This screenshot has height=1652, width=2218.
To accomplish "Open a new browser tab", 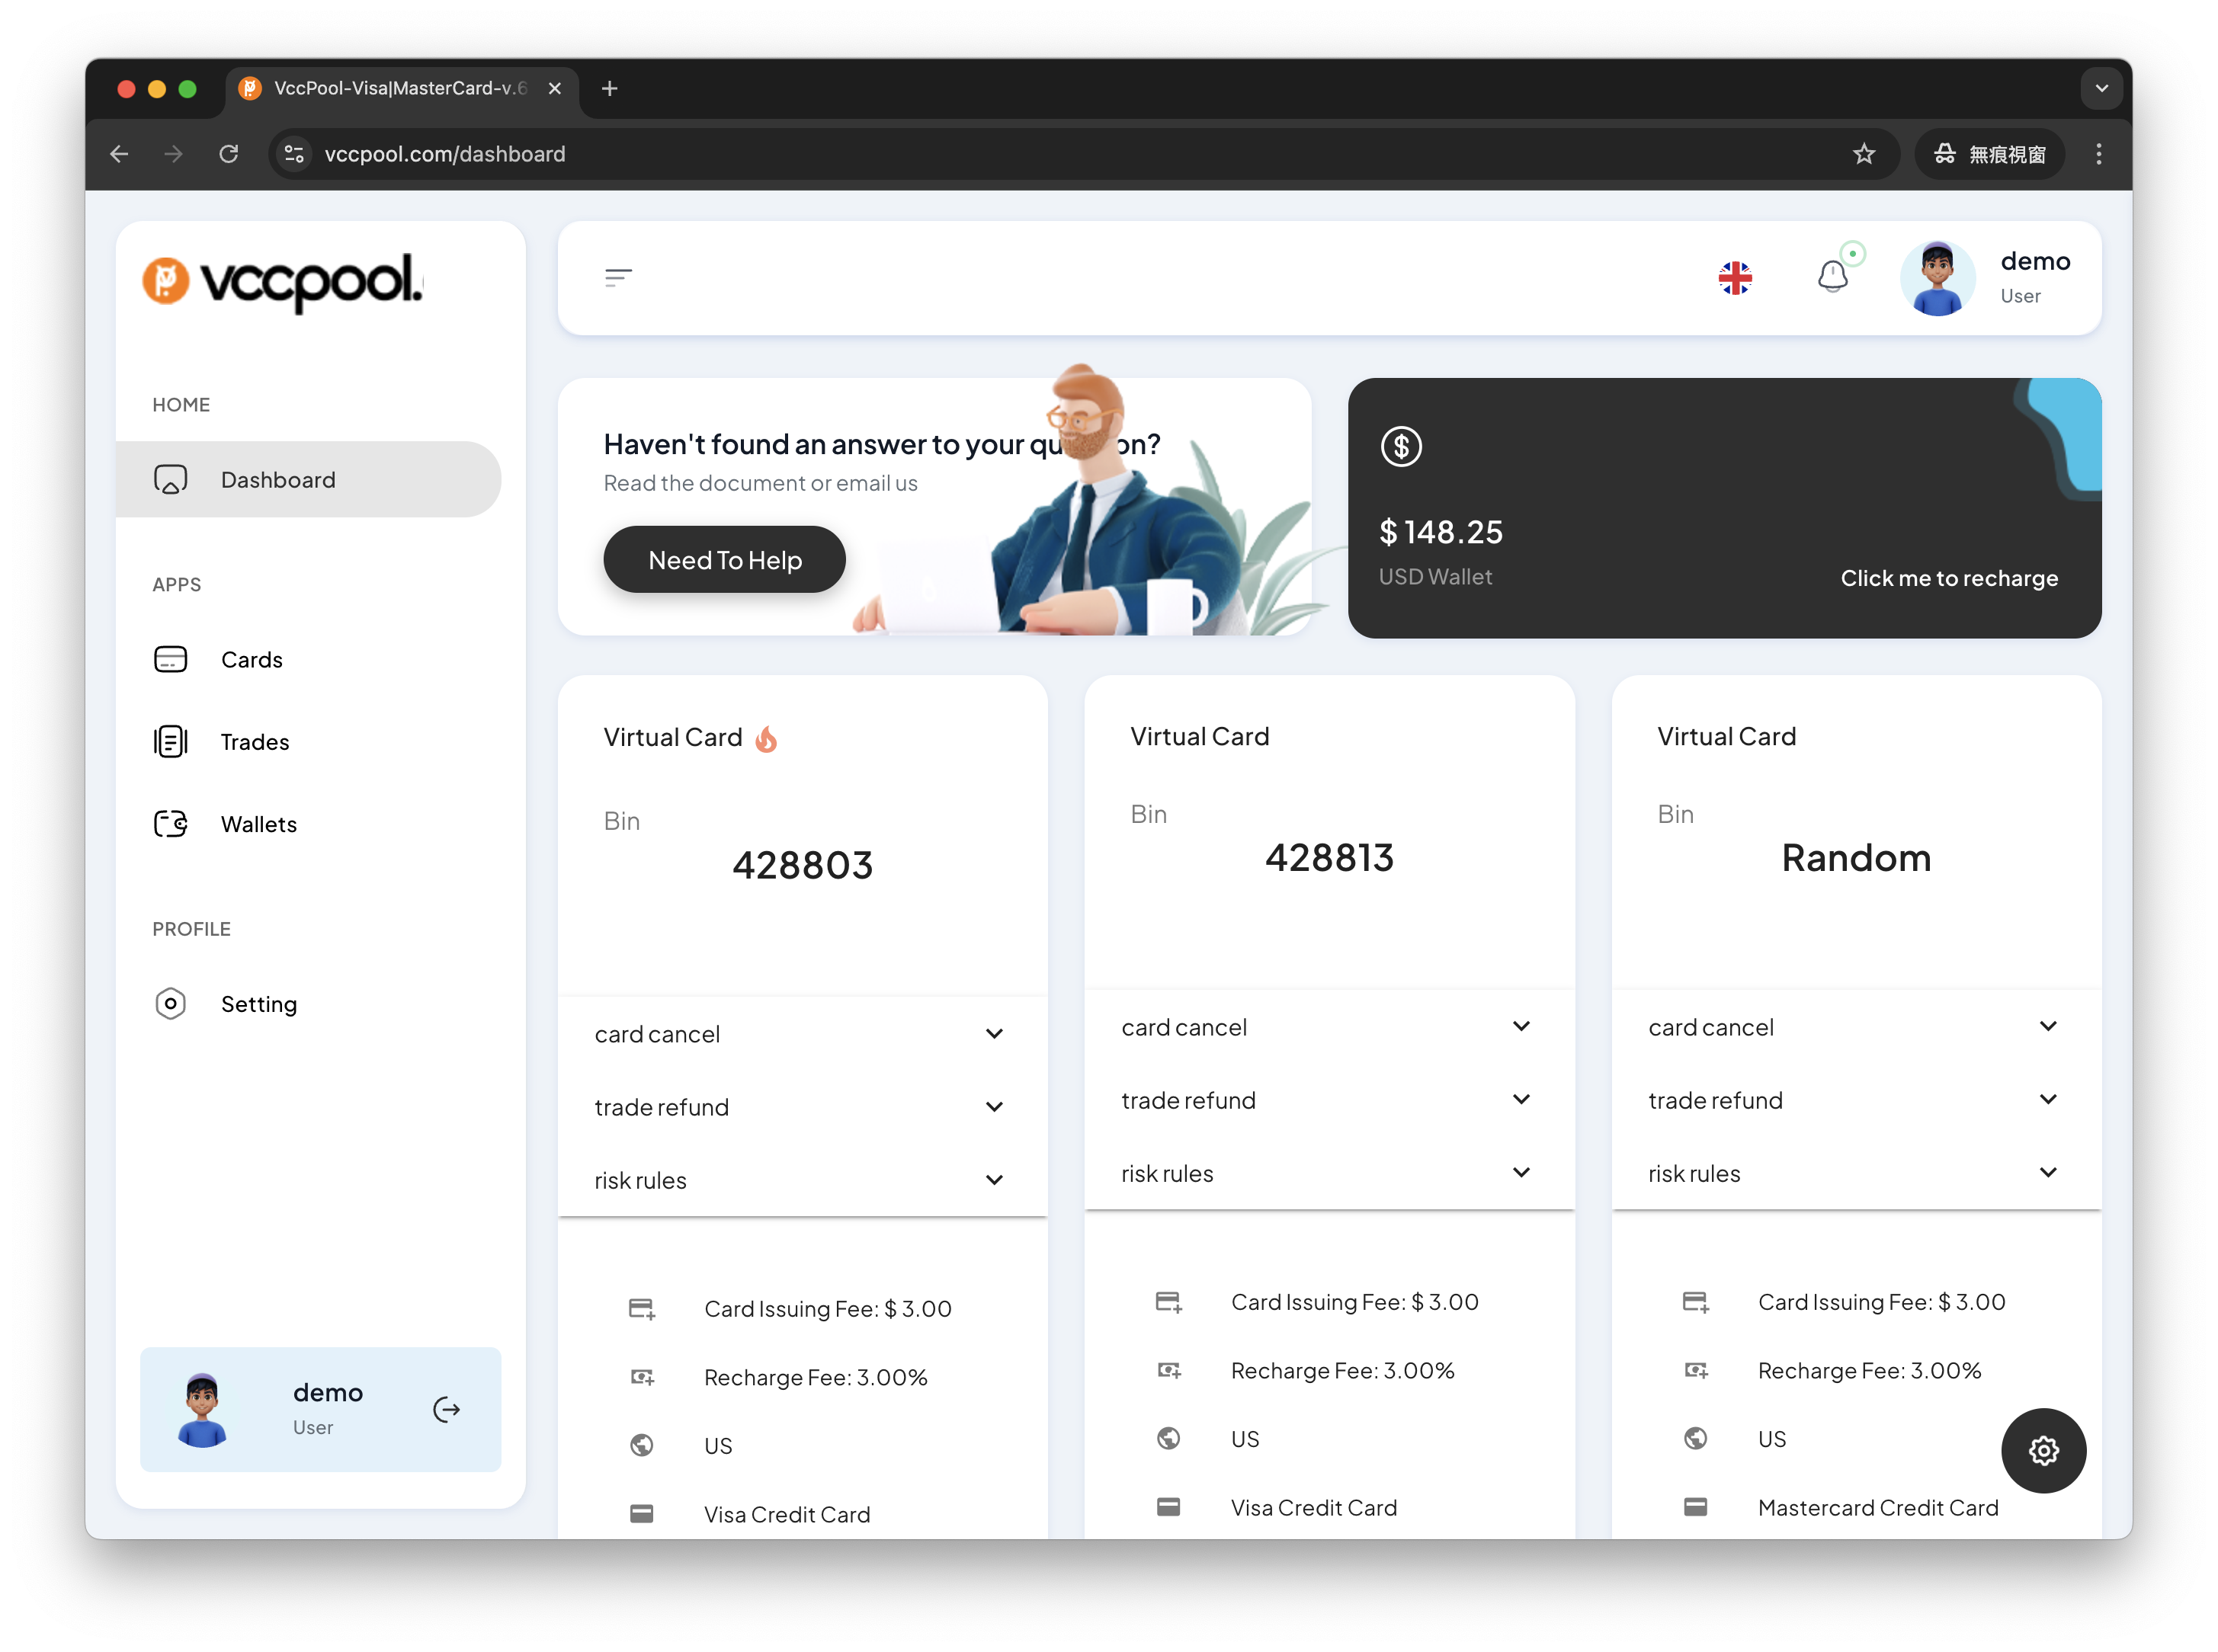I will coord(609,89).
